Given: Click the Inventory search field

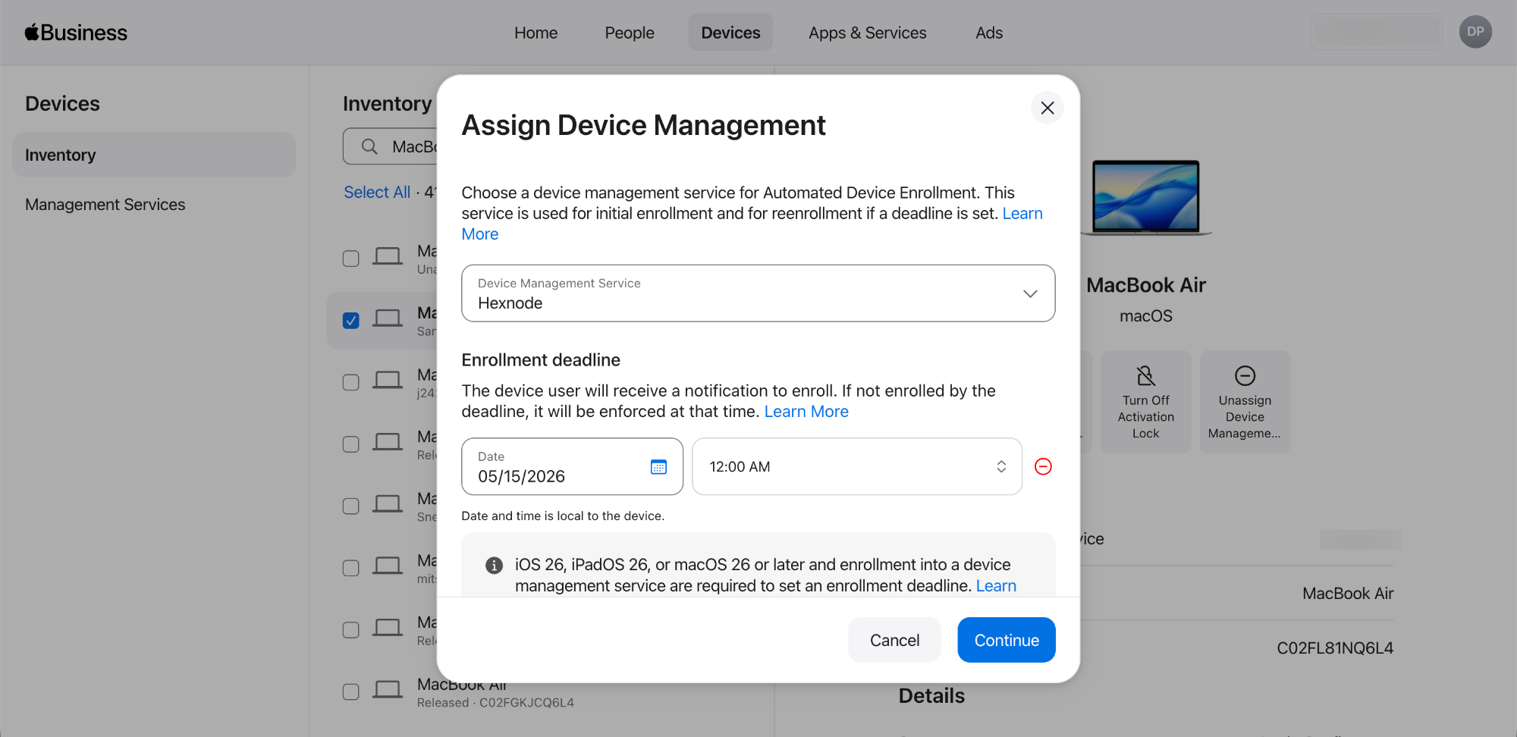Looking at the screenshot, I should click(391, 146).
